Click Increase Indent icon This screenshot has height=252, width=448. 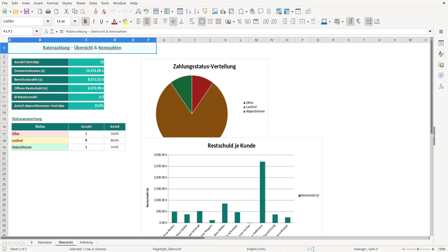pos(284,22)
